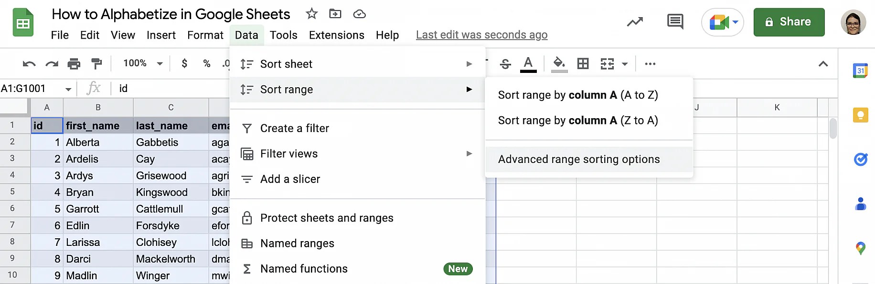Open the Tools menu
The height and width of the screenshot is (284, 875).
coord(283,35)
